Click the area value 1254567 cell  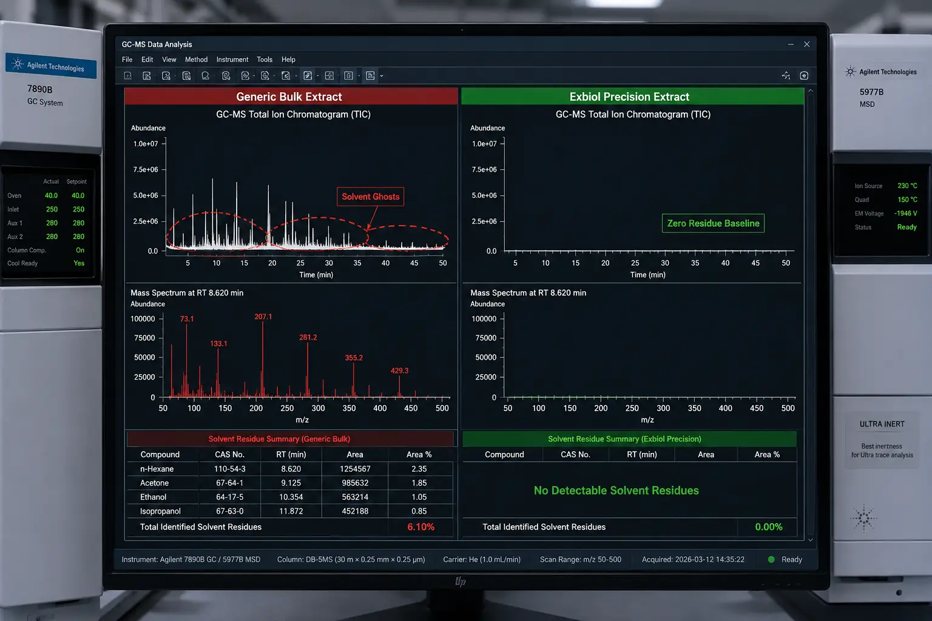tap(355, 469)
